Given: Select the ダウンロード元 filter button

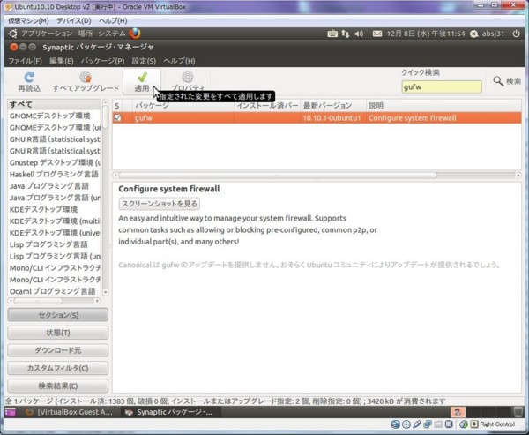Looking at the screenshot, I should pyautogui.click(x=58, y=350).
